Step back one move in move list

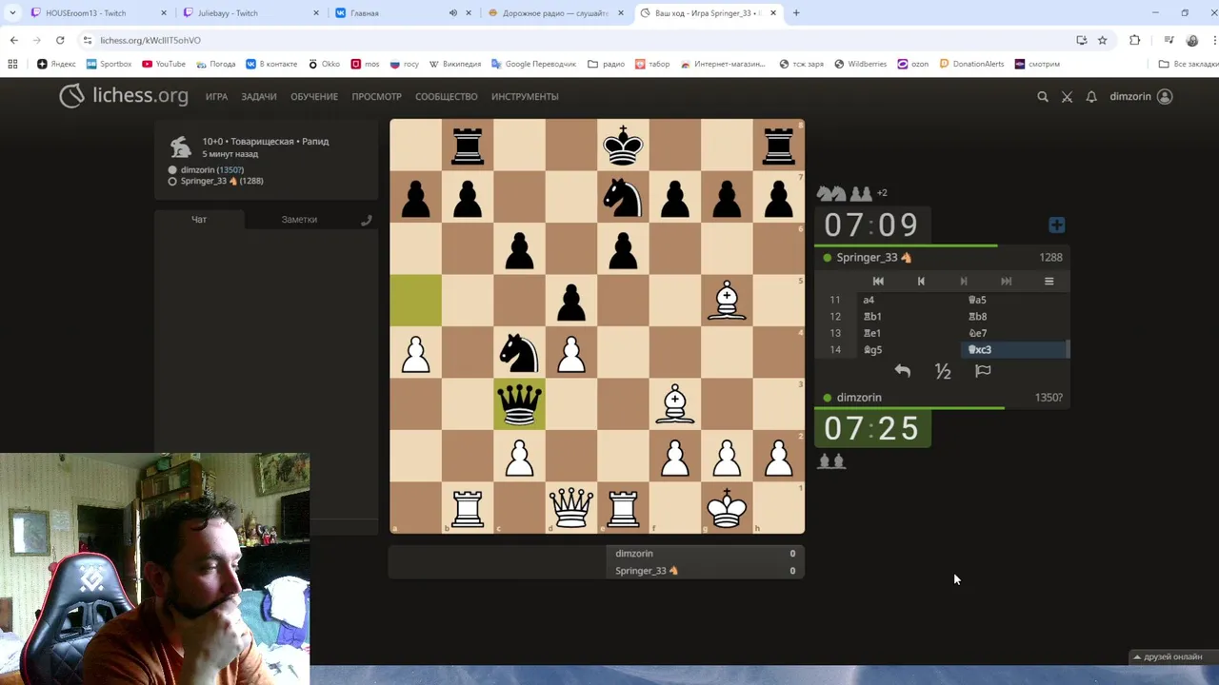pyautogui.click(x=921, y=281)
